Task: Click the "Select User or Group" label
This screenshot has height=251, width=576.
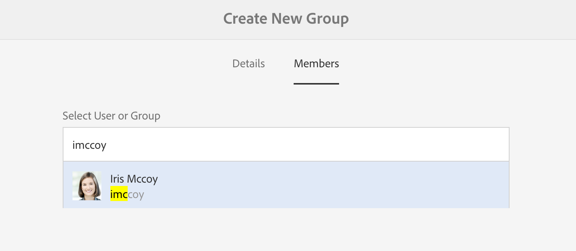Action: click(112, 116)
